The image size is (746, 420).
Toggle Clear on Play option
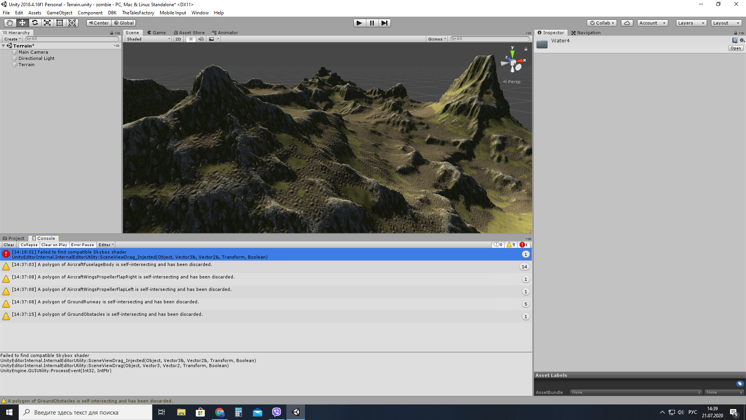pos(54,245)
